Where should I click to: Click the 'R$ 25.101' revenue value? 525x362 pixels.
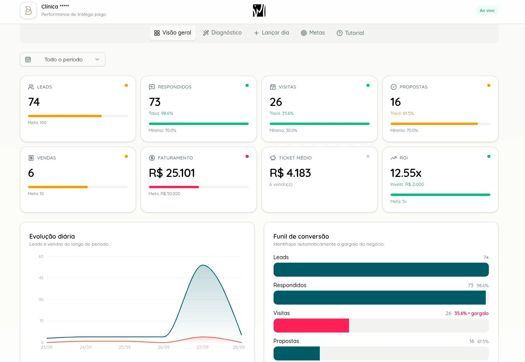click(x=172, y=173)
